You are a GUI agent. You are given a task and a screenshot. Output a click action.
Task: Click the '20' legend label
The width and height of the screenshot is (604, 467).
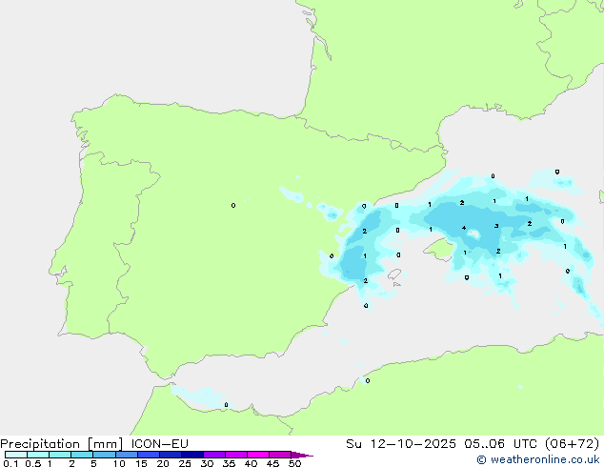(x=163, y=463)
